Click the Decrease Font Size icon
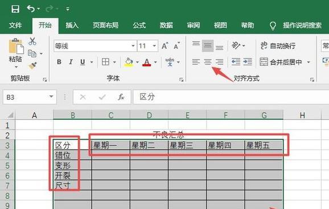 click(x=176, y=46)
